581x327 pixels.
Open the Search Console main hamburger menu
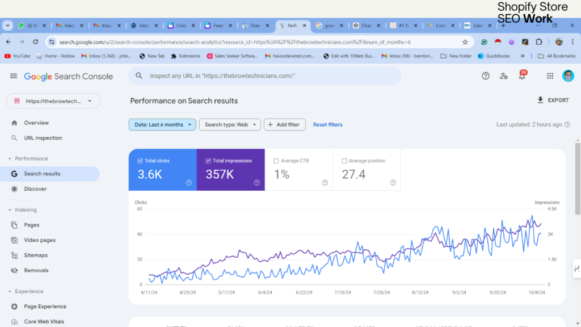(14, 76)
